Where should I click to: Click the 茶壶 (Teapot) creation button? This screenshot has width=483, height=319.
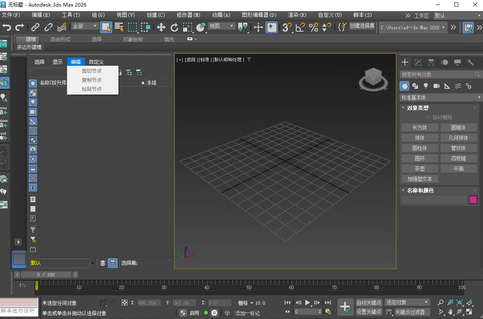(420, 168)
